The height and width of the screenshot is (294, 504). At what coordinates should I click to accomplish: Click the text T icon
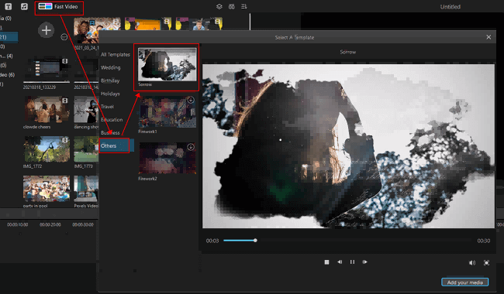click(x=9, y=6)
